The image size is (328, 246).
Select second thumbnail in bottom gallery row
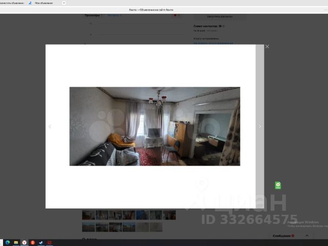(102, 227)
